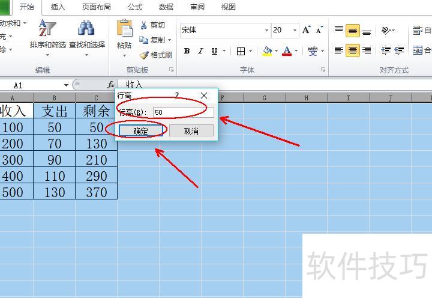Click the wrap text icon
Image resolution: width=432 pixels, height=298 pixels.
coord(418,30)
